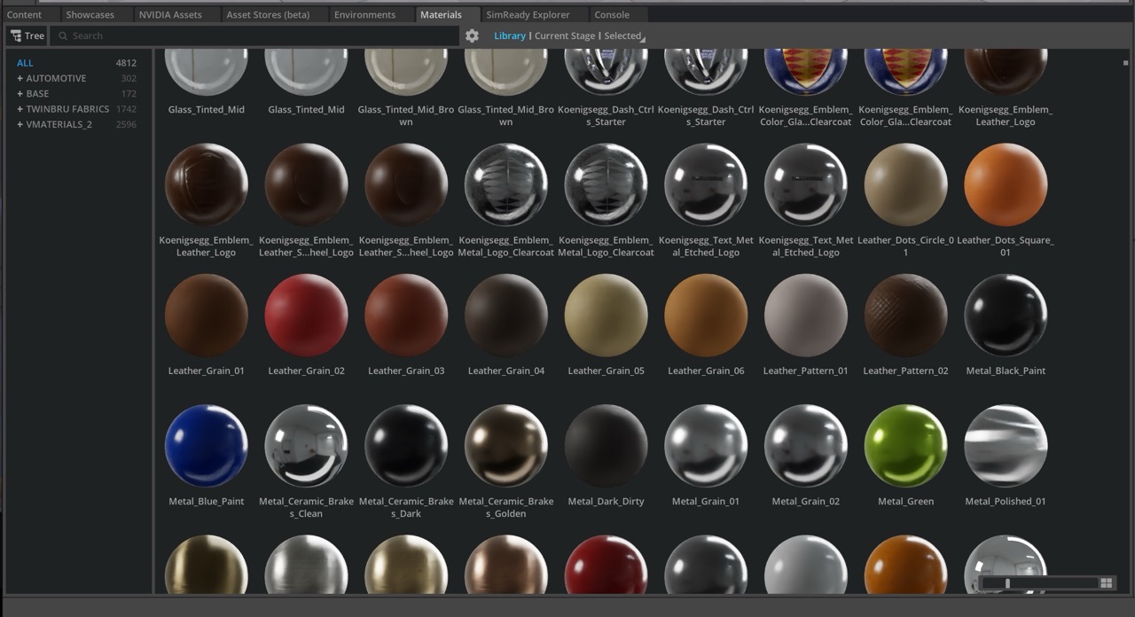Screen dimensions: 1135x617
Task: Choose the red Leather_Grain_02 material
Action: (x=306, y=316)
